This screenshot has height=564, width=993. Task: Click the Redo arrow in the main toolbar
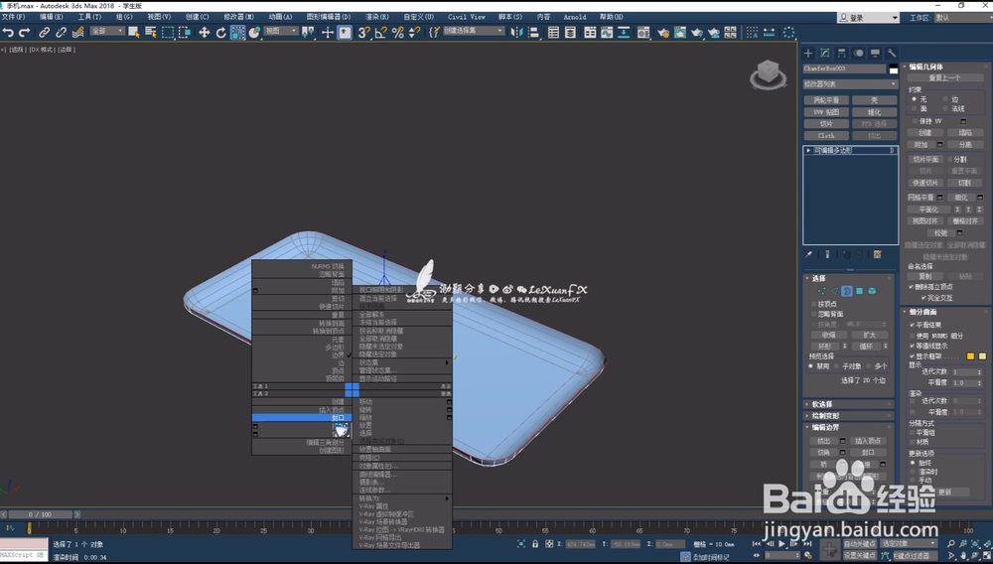[x=25, y=32]
